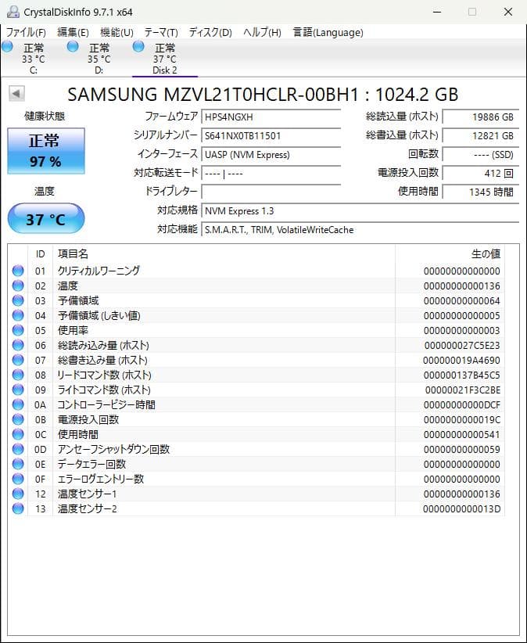Click the 37 °C temperature button
Viewport: 527px width, 643px height.
click(x=46, y=218)
